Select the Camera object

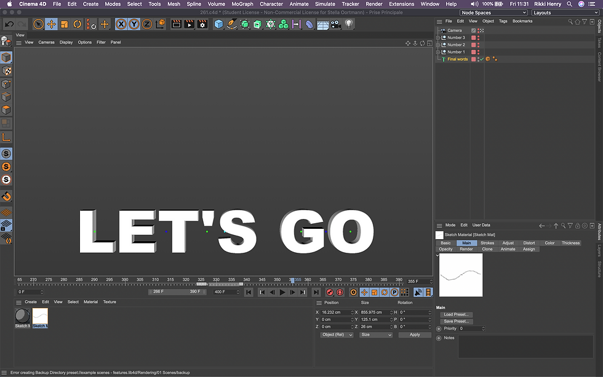(454, 30)
